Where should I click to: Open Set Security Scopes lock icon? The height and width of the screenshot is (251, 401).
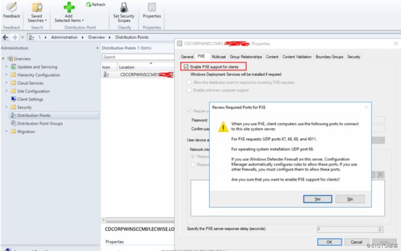[124, 7]
